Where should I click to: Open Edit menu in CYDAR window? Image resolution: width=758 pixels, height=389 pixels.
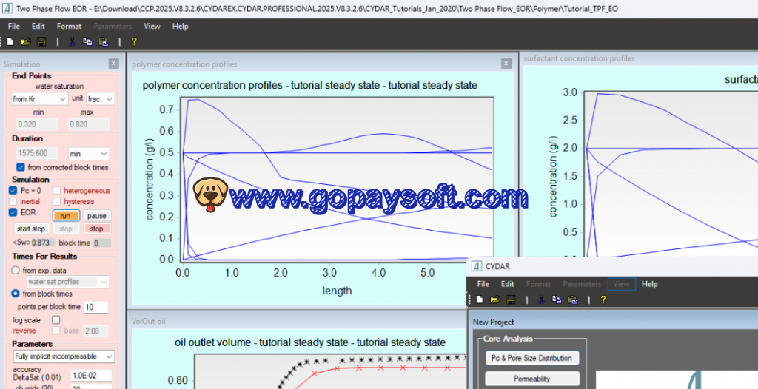click(x=508, y=284)
